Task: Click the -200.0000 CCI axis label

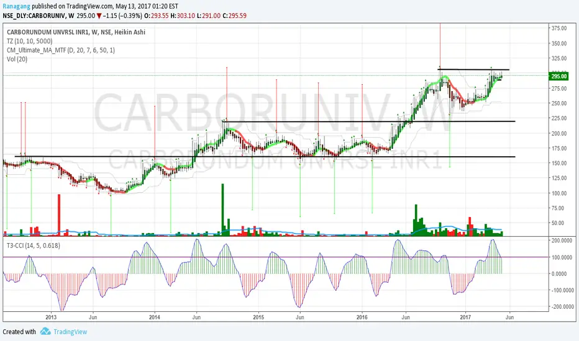Action: (562, 307)
